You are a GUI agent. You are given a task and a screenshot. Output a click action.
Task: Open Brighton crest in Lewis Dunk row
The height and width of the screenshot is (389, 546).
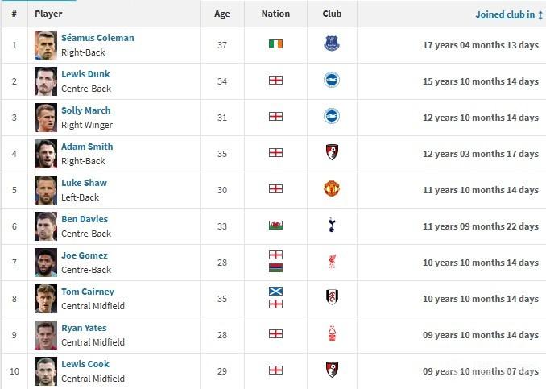[332, 80]
